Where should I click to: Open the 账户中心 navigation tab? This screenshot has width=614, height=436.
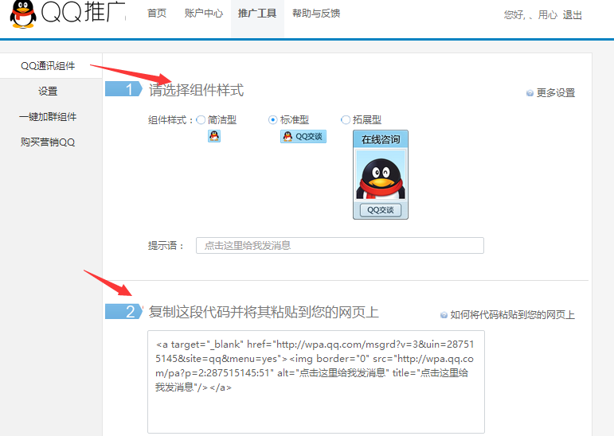204,14
